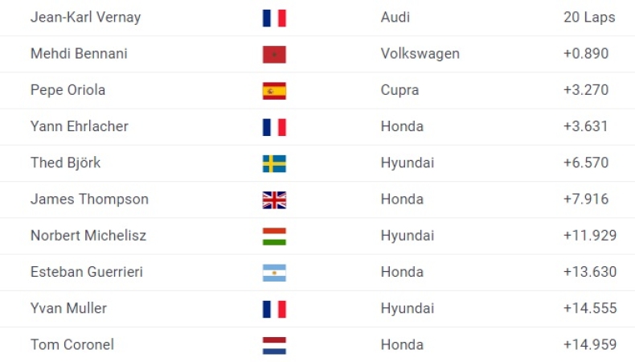Screen dimensions: 635x362
Task: Select driver Thed Björk
Action: coord(65,162)
